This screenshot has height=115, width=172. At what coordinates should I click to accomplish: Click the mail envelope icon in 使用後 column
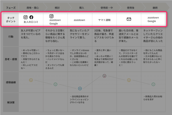point(129,19)
